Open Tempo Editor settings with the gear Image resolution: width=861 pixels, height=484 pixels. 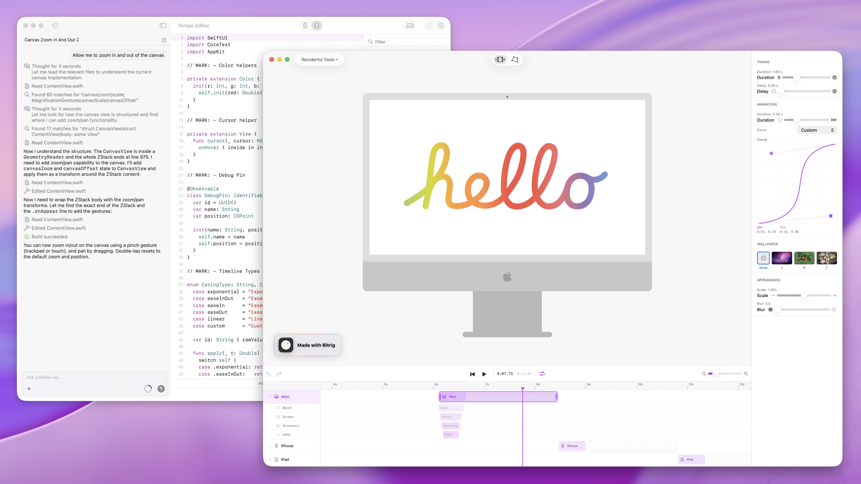coord(441,25)
